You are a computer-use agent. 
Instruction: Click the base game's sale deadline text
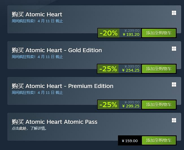tap(37, 21)
